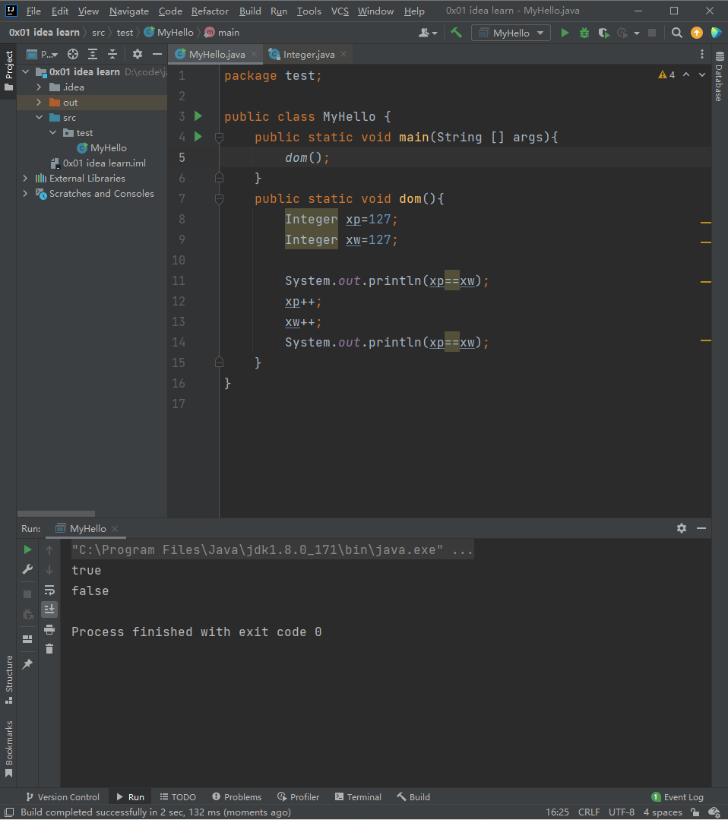This screenshot has width=728, height=820.
Task: Print the Run console output
Action: (49, 630)
